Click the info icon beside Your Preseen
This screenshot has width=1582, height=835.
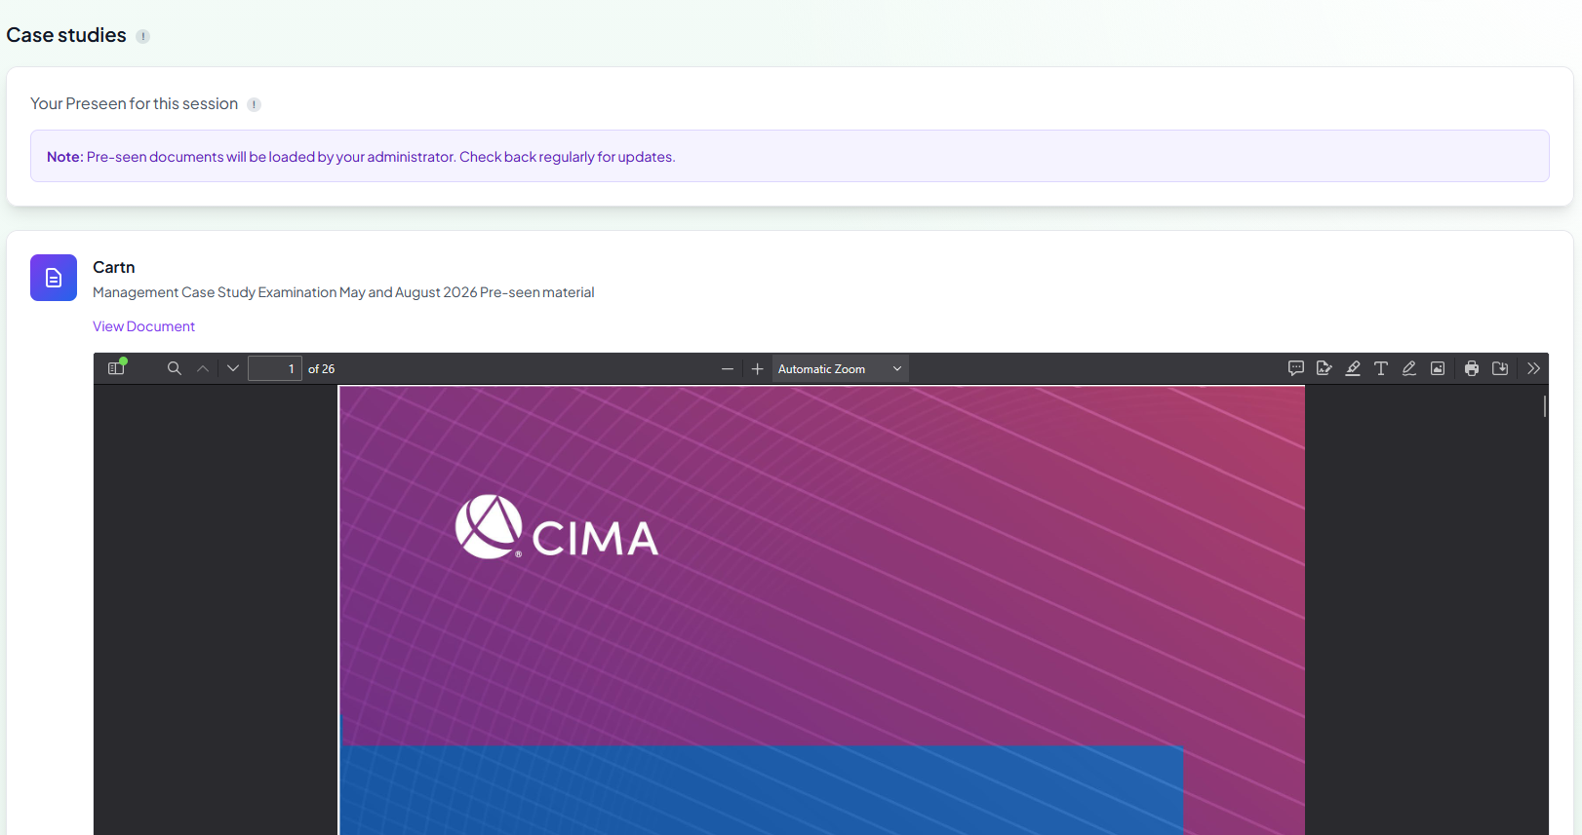254,104
